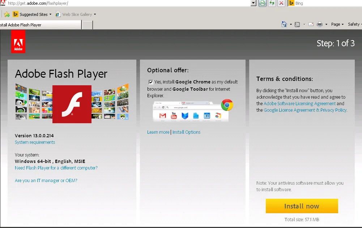This screenshot has height=228, width=362.
Task: Click Web Slice Gallery favorites bar item
Action: pyautogui.click(x=76, y=14)
